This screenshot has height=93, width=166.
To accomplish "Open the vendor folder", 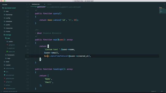I will [x=7, y=65].
